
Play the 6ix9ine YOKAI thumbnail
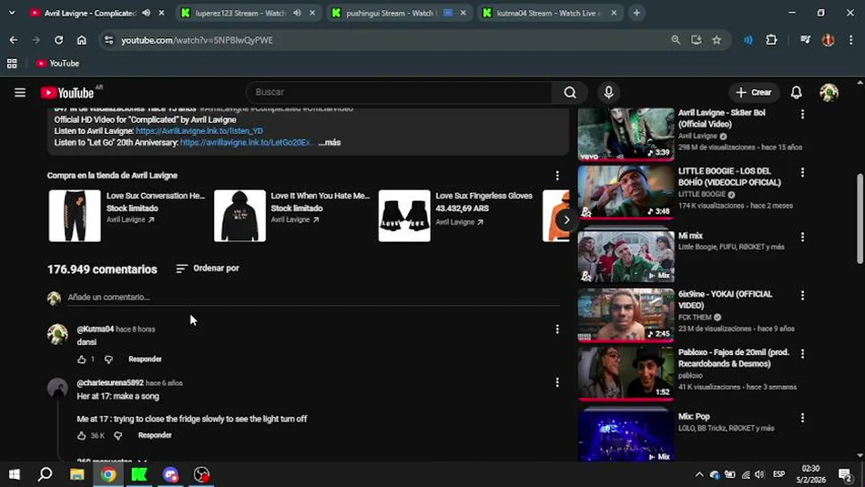coord(626,315)
